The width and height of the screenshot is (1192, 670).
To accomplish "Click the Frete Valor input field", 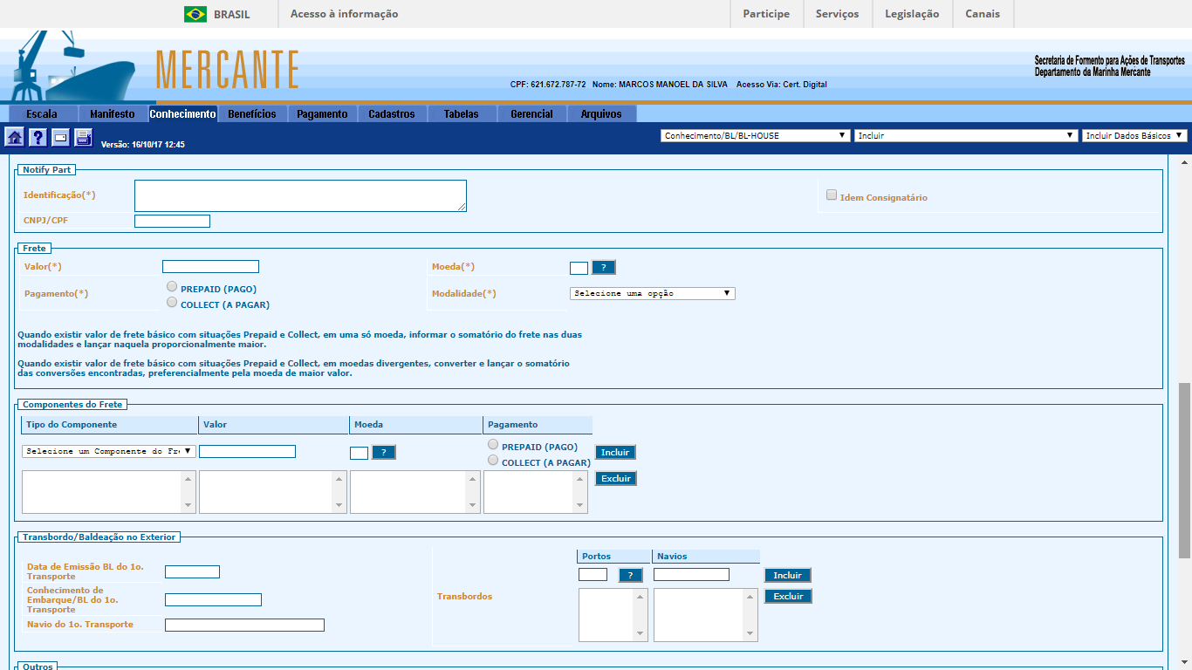I will [210, 267].
